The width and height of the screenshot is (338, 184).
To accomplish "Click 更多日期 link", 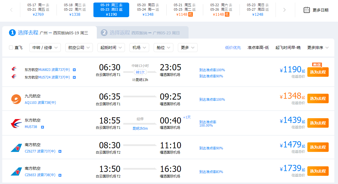I will (320, 10).
